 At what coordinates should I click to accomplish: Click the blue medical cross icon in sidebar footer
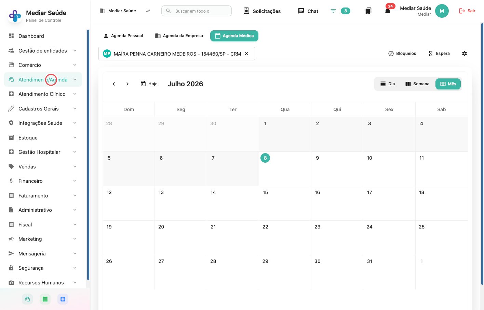pos(63,299)
